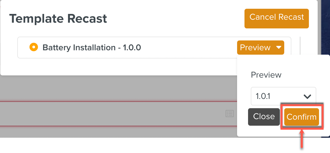Click the "Battery Installation - 1.0.0" label text

coord(92,48)
